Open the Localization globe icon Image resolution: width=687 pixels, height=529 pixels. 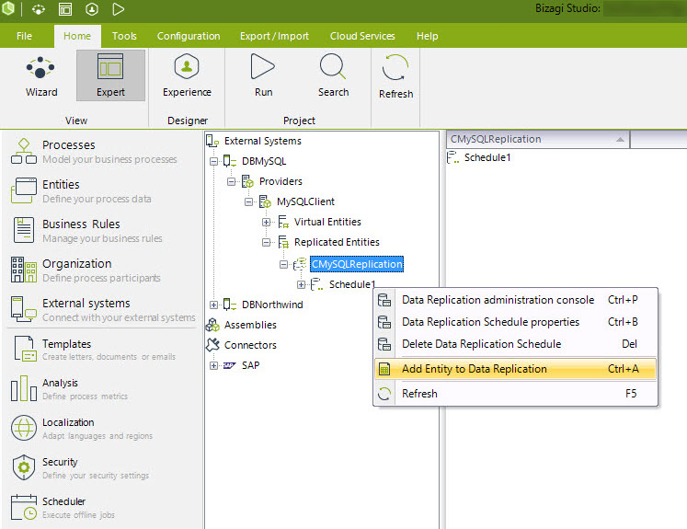(x=24, y=428)
